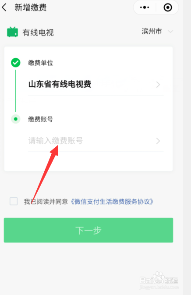Tap the 缴费单位 section label

pos(41,63)
